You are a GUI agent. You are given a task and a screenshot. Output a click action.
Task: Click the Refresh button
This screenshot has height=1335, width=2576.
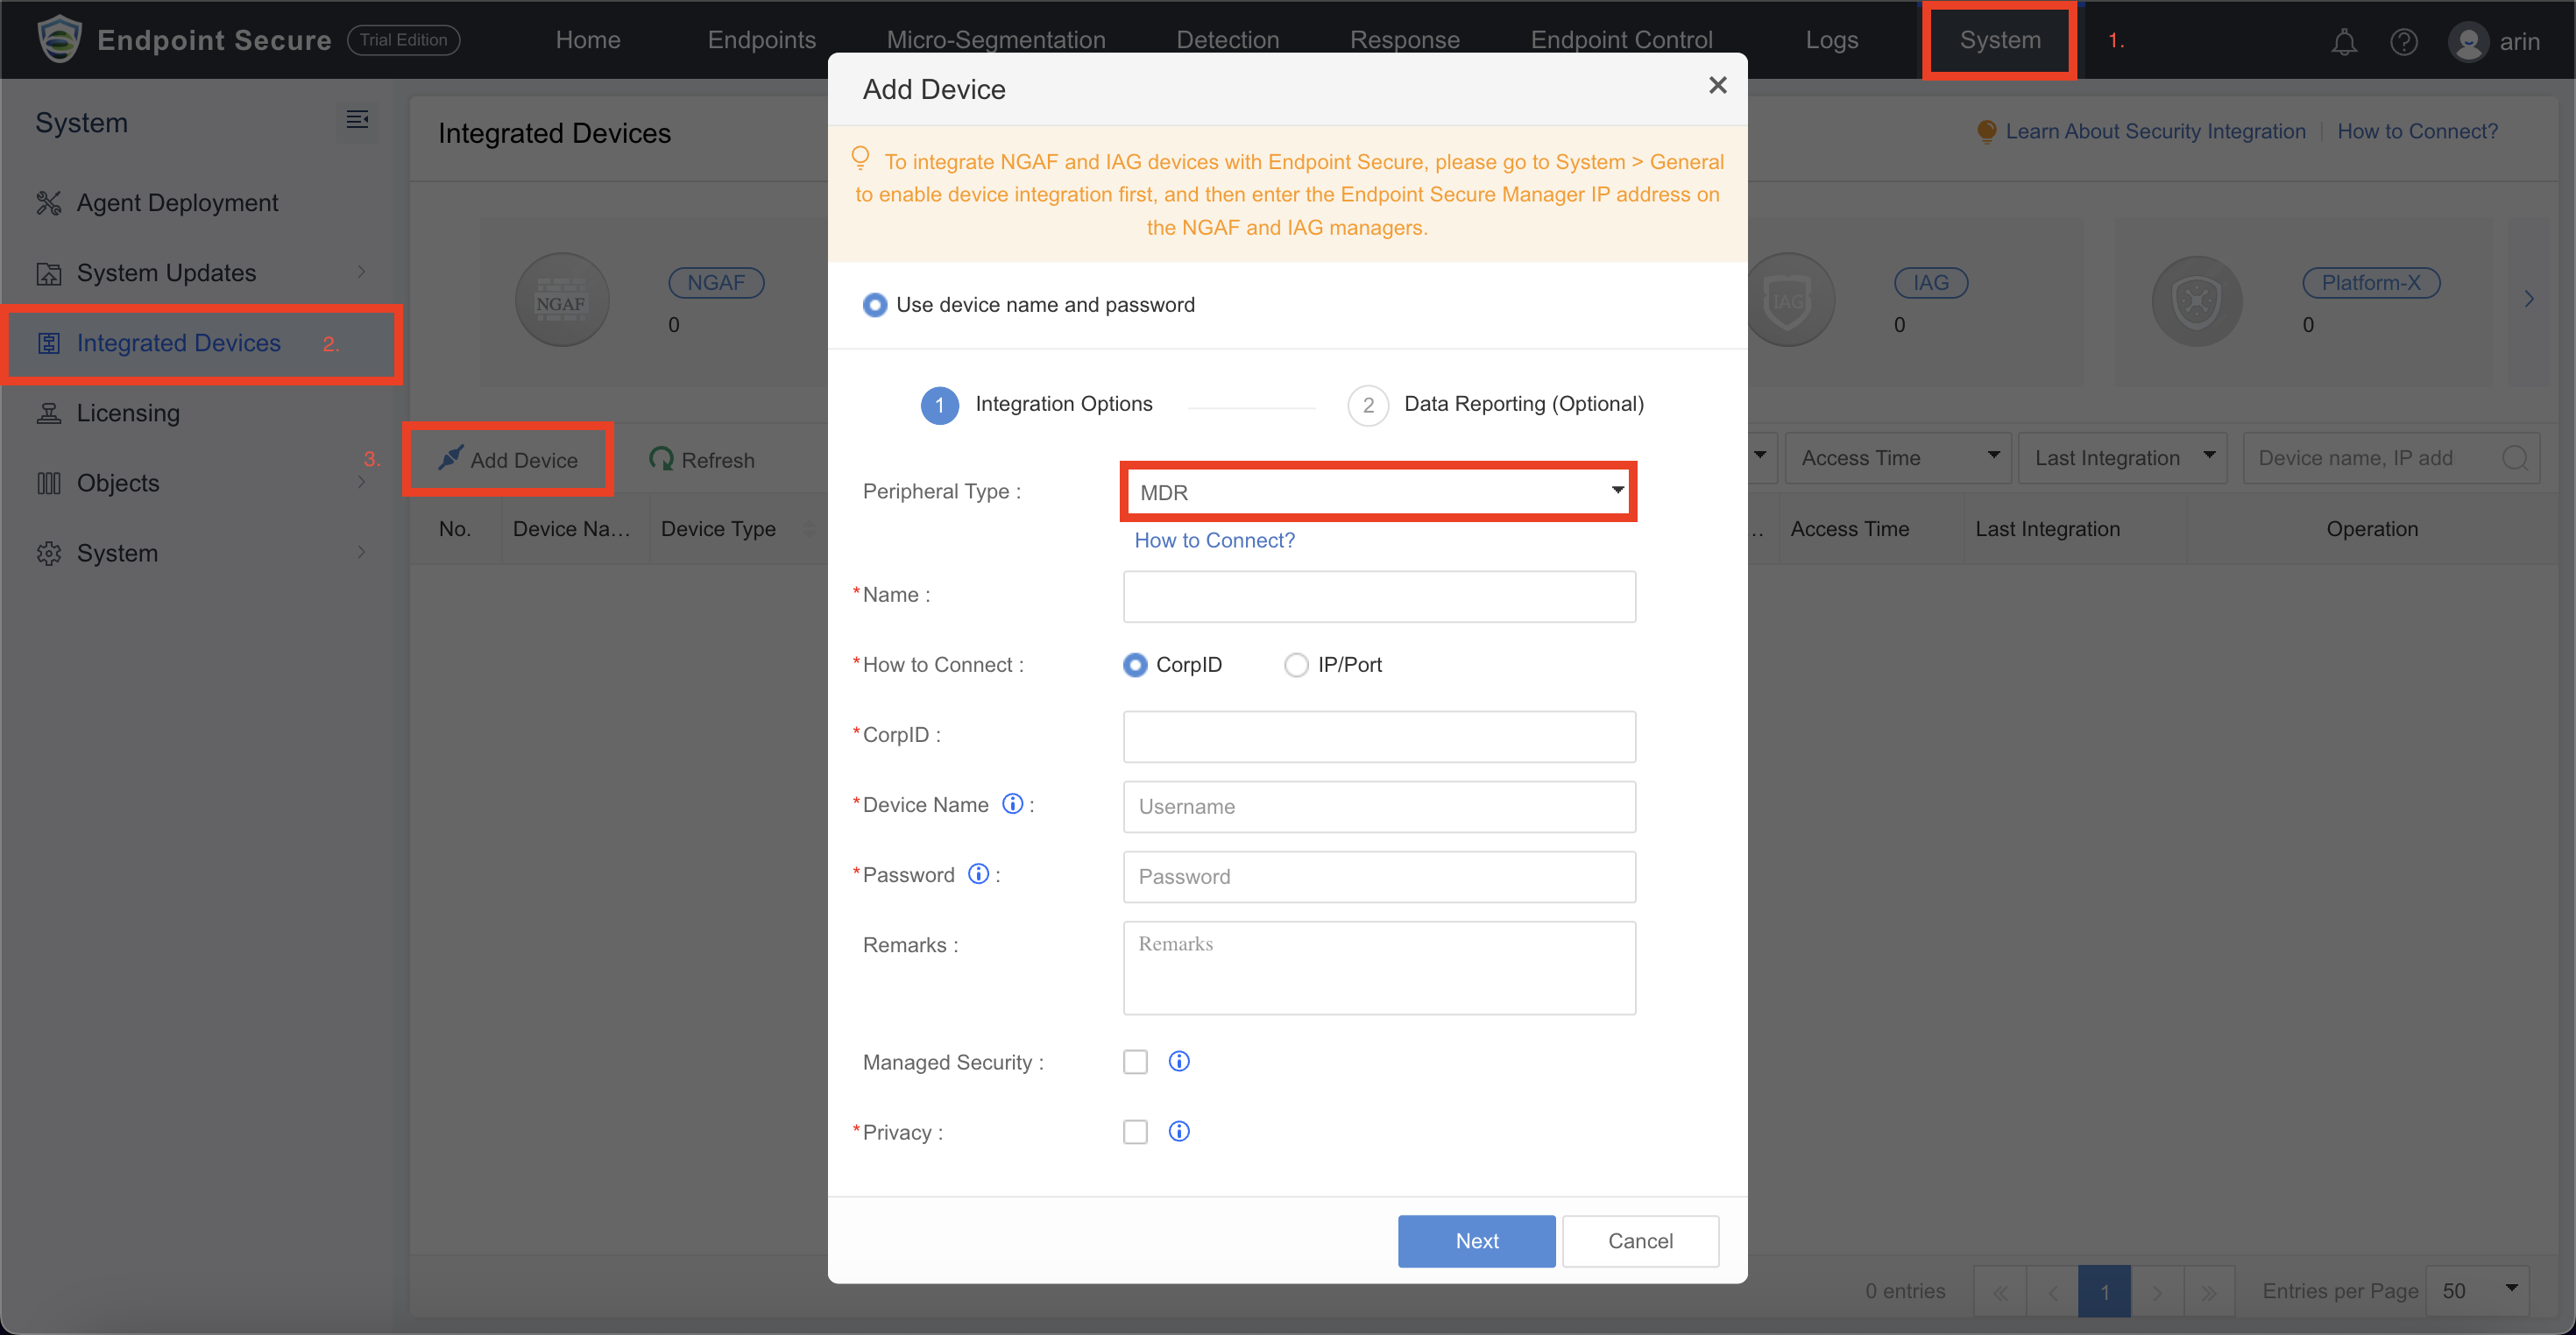point(702,459)
